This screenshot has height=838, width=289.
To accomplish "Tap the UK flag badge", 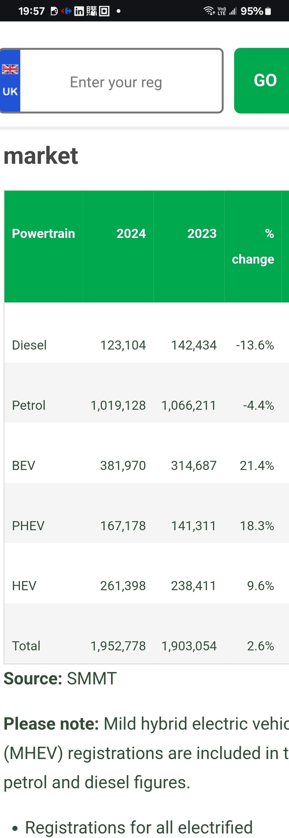I will pos(10,80).
